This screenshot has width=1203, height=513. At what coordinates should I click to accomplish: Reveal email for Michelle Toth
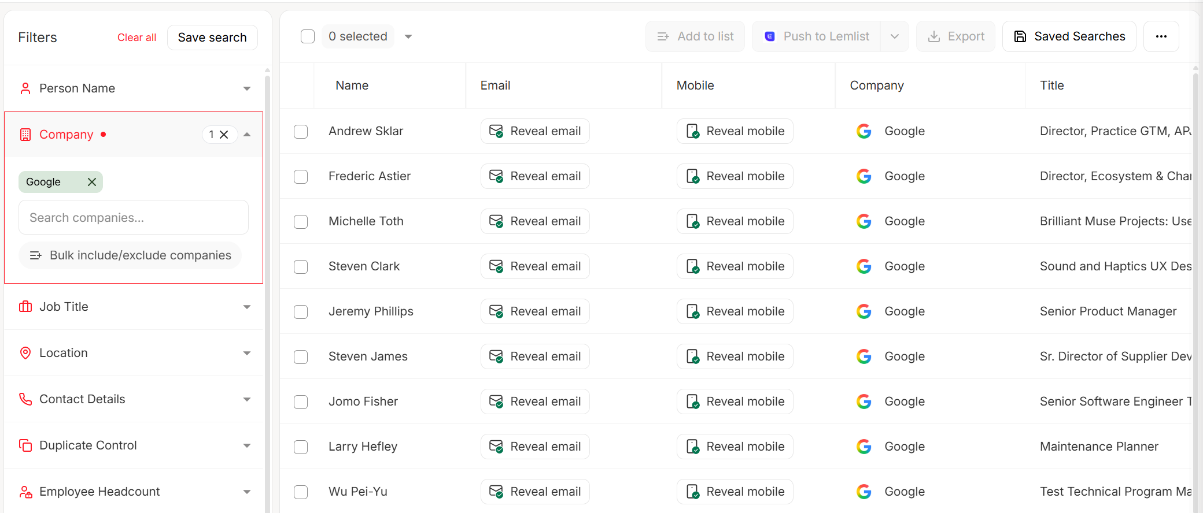pyautogui.click(x=535, y=221)
